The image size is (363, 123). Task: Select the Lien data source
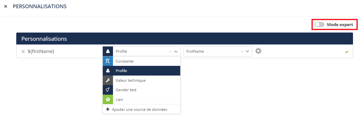coord(119,99)
